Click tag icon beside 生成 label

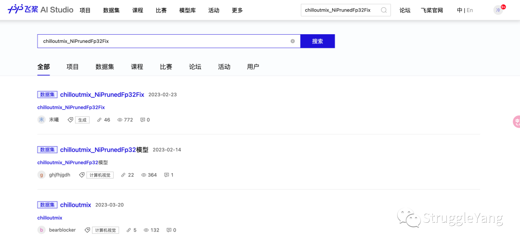pyautogui.click(x=70, y=120)
